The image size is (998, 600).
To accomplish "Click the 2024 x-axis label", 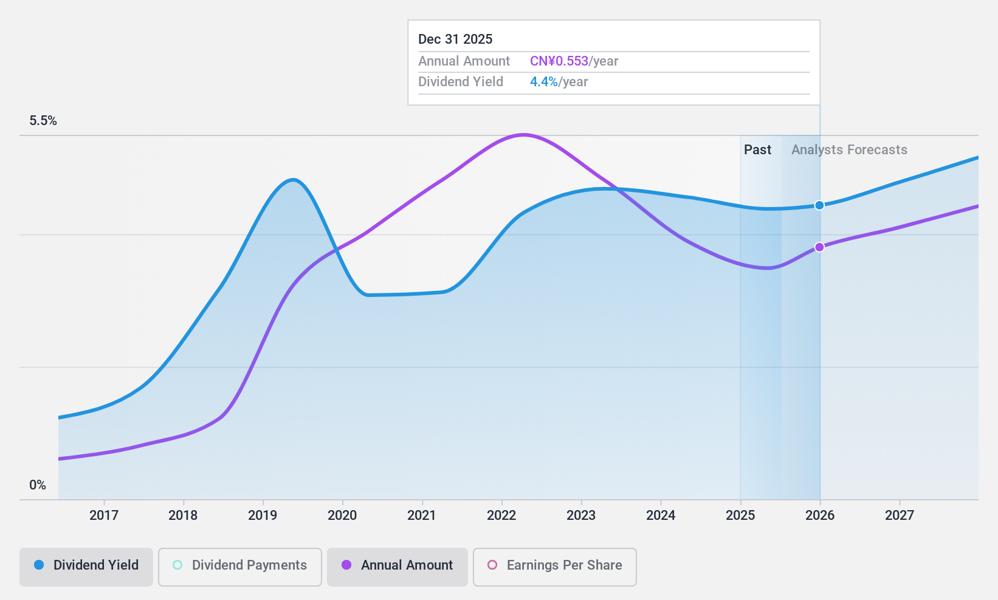I will 661,516.
